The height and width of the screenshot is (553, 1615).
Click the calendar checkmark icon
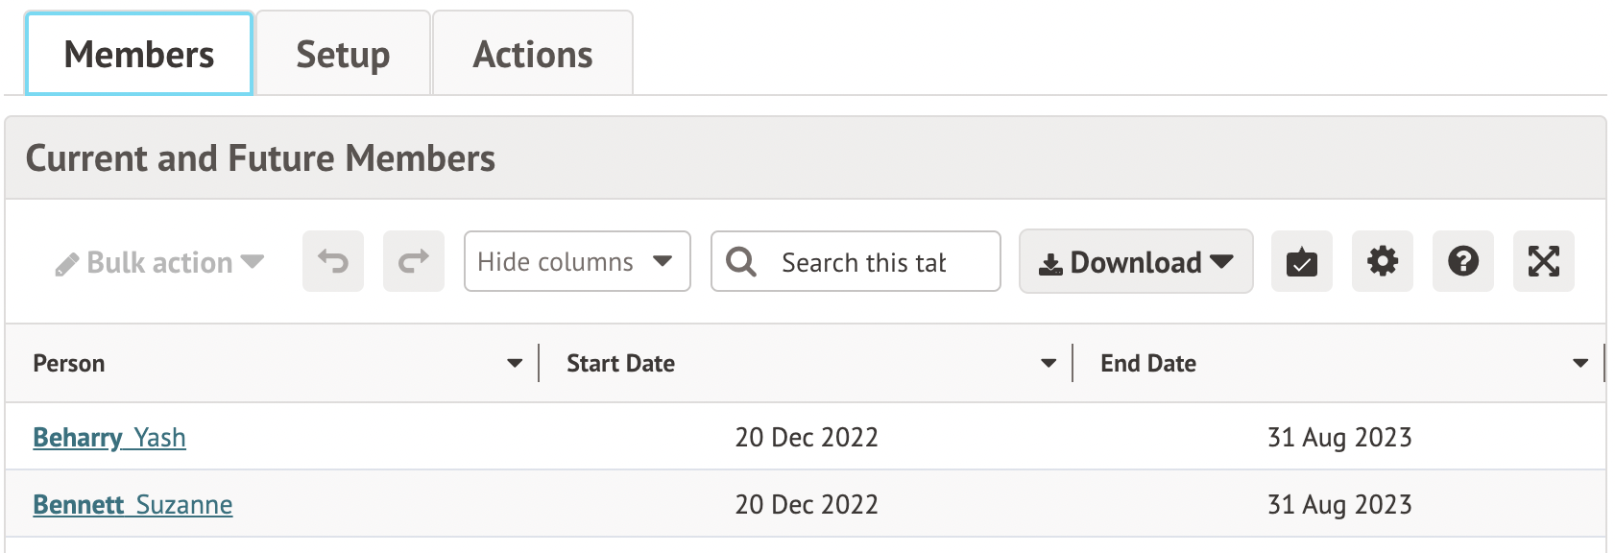click(x=1301, y=261)
